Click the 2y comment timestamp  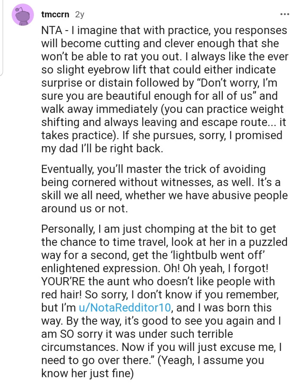[79, 14]
